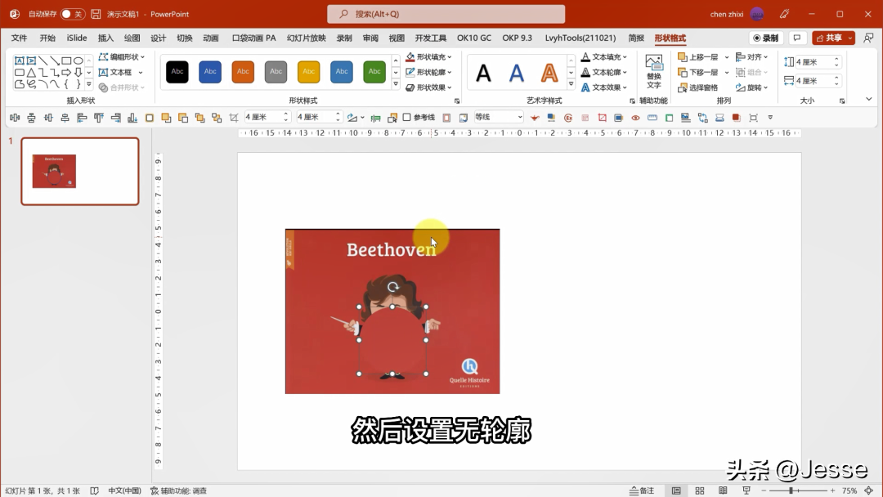Open the 幻灯片放映 slideshow tab
The image size is (883, 497).
[307, 38]
